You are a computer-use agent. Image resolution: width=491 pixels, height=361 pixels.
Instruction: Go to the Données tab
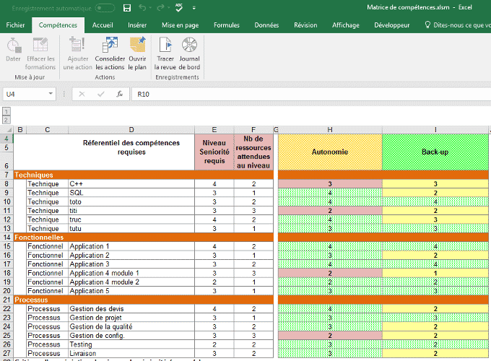[x=266, y=25]
